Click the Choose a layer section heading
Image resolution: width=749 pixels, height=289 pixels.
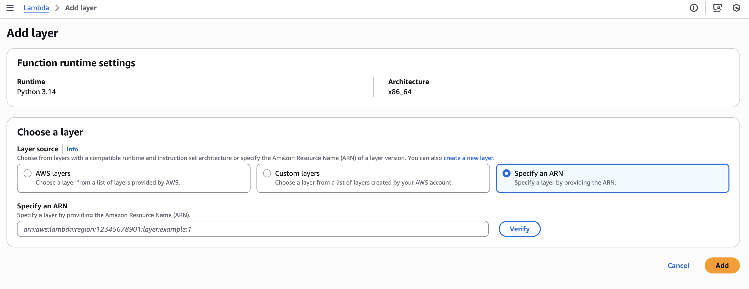click(50, 132)
